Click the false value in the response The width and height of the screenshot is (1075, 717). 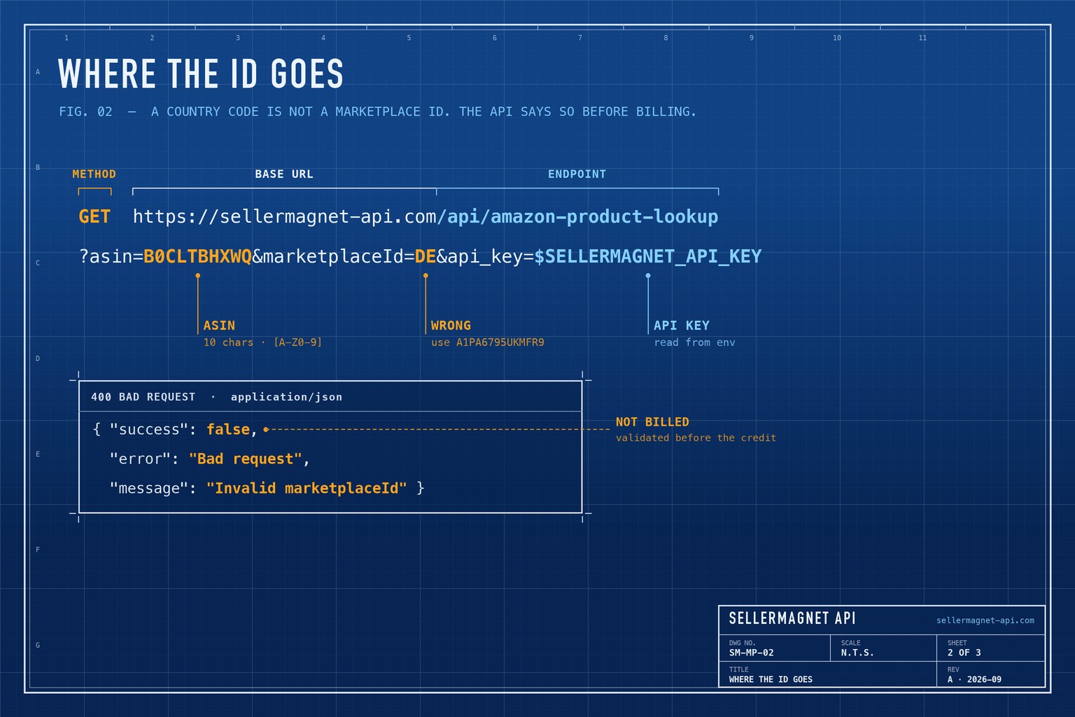[228, 429]
